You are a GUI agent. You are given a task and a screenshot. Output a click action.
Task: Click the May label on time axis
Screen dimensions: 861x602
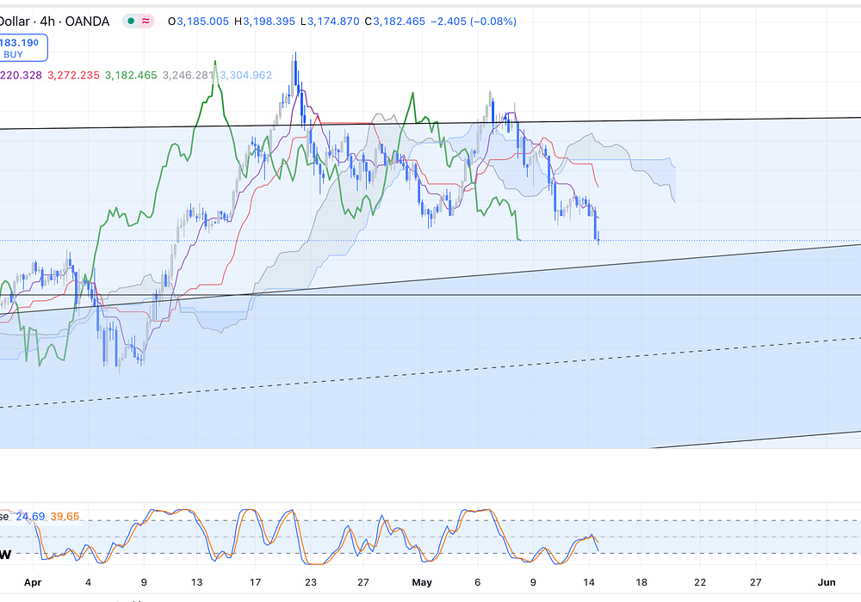point(422,581)
